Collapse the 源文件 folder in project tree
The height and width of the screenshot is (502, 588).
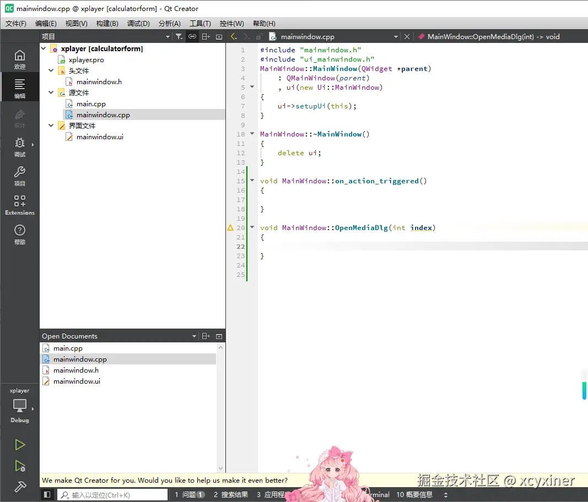52,93
